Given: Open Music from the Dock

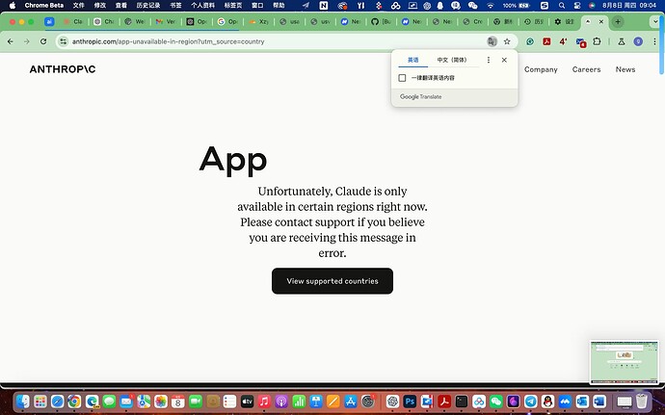Looking at the screenshot, I should coord(264,401).
